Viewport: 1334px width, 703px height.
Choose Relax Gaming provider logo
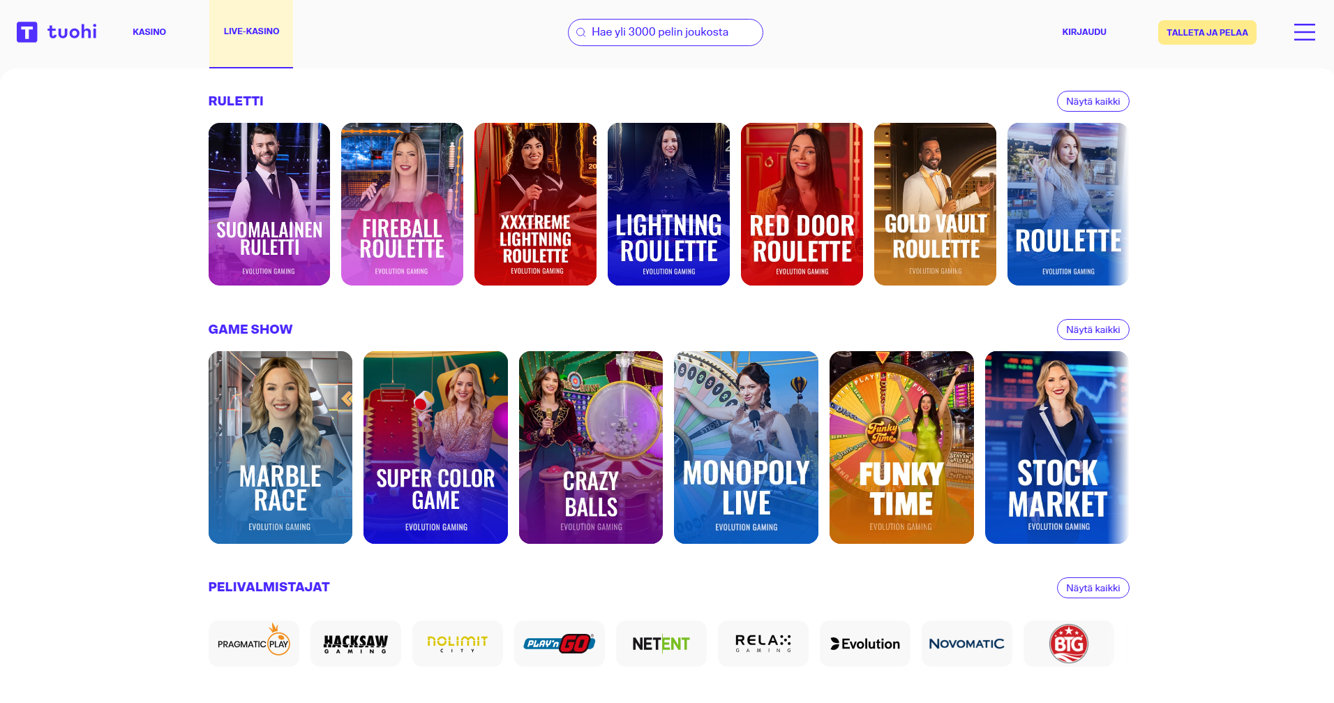[x=763, y=644]
